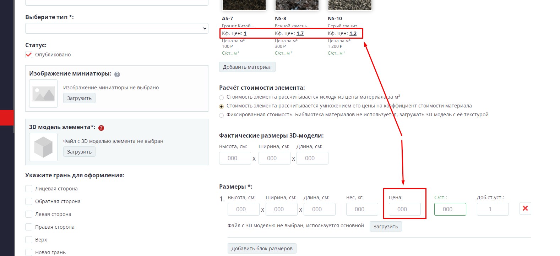Focus size block Высота, см field
The width and height of the screenshot is (560, 256).
pyautogui.click(x=244, y=209)
